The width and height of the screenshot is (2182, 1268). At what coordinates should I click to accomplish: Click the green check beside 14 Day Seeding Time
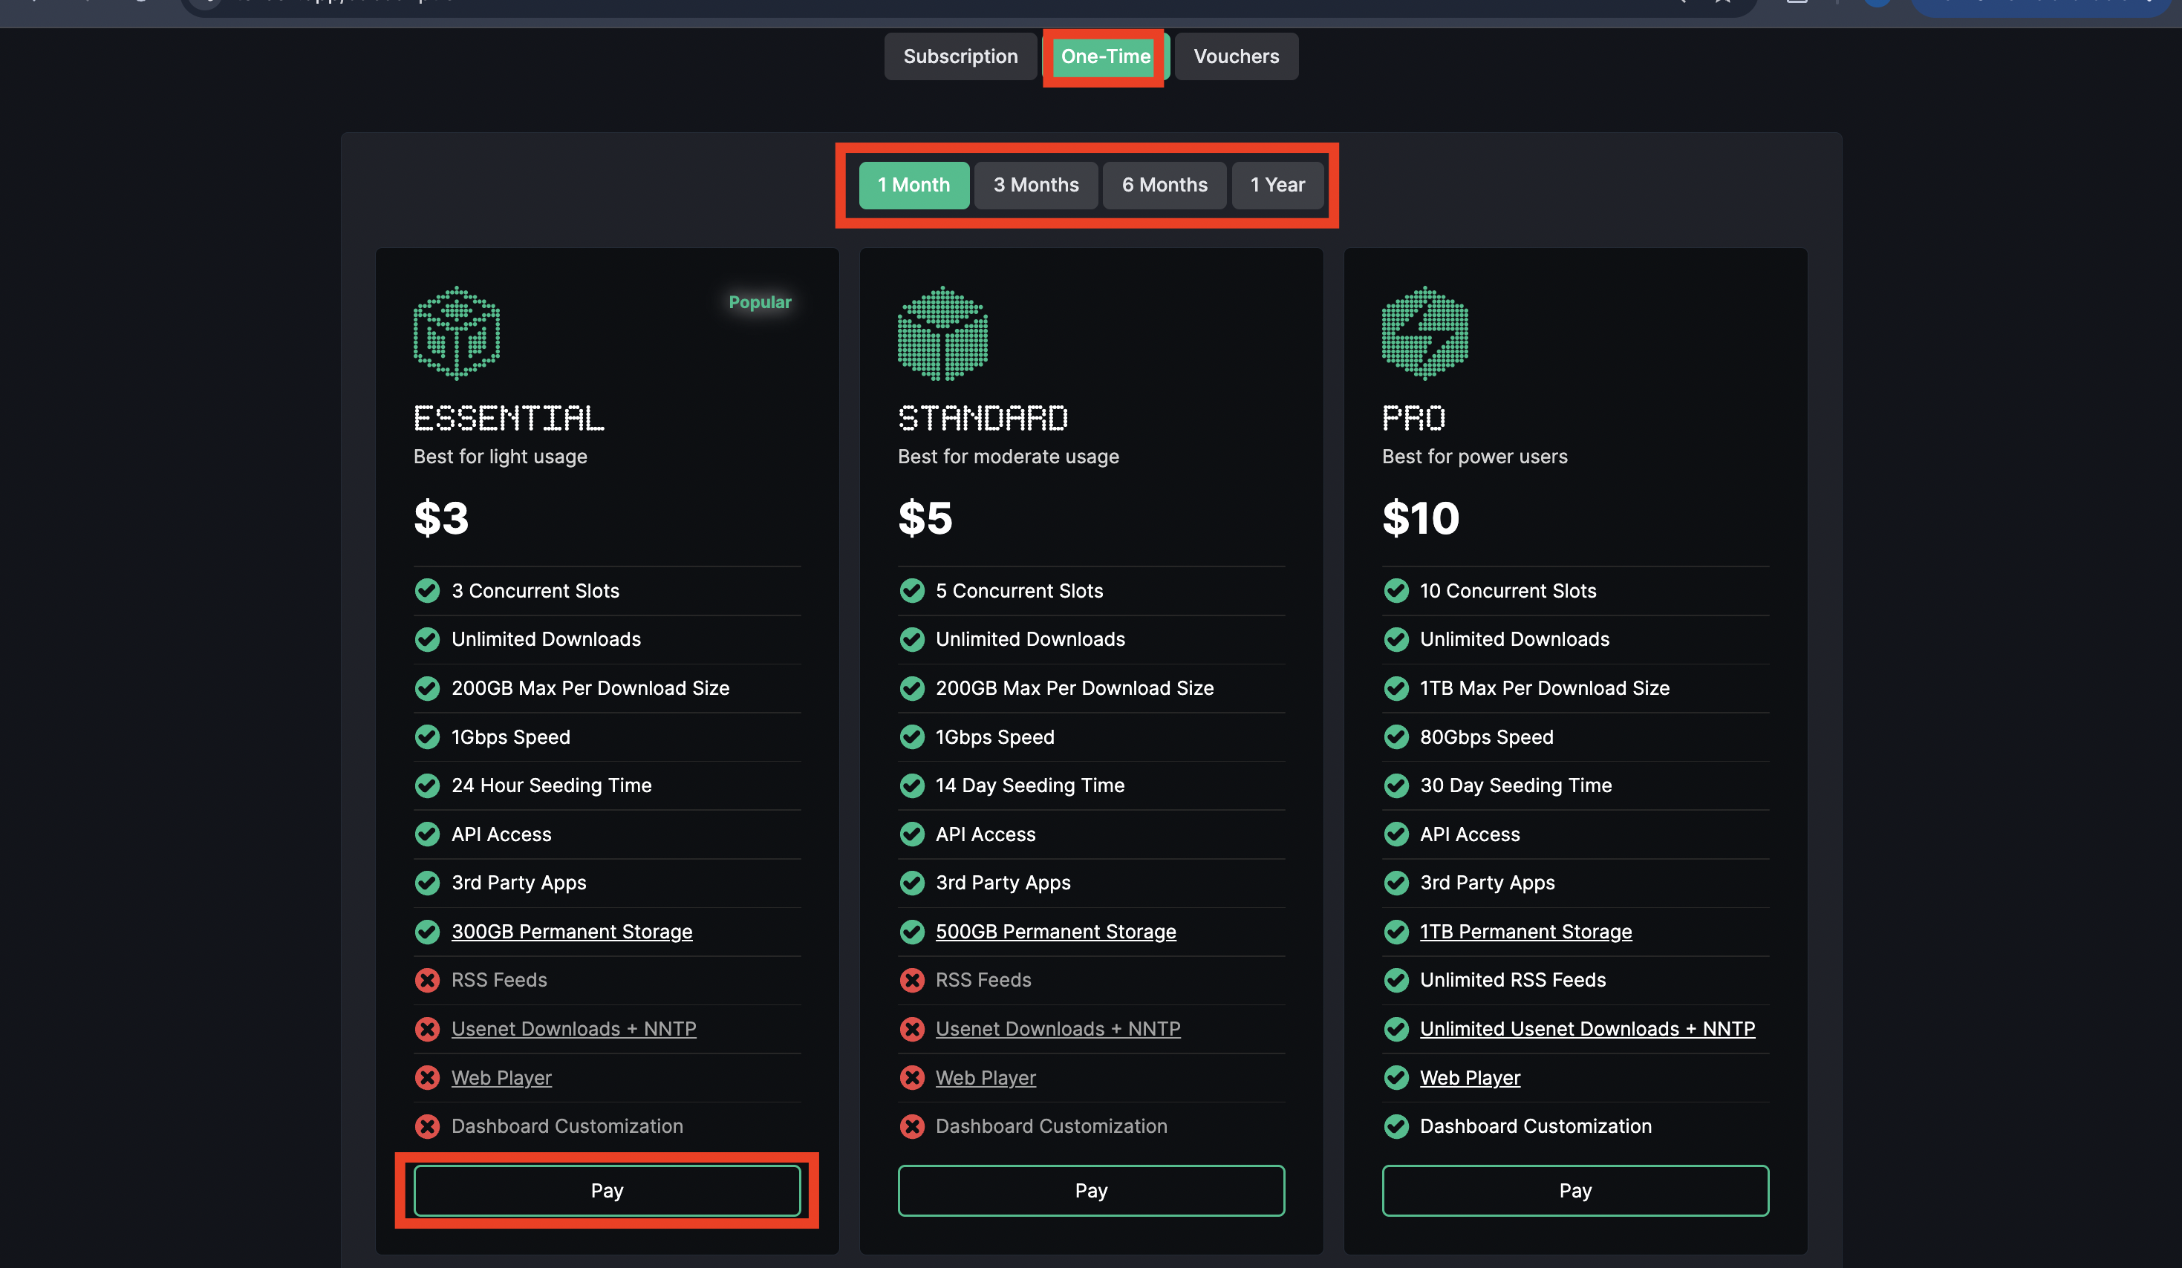[x=912, y=785]
